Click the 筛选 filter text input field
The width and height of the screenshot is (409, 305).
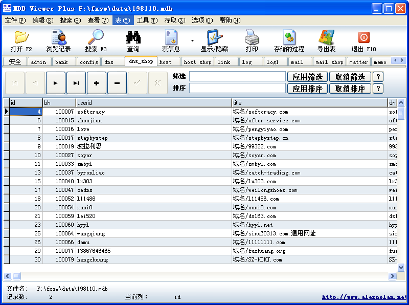237,77
